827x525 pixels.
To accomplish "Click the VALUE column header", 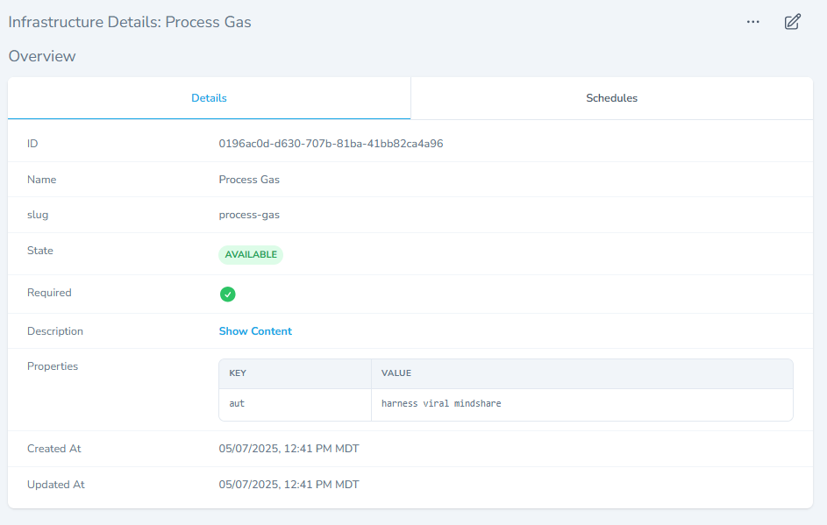I will 396,373.
